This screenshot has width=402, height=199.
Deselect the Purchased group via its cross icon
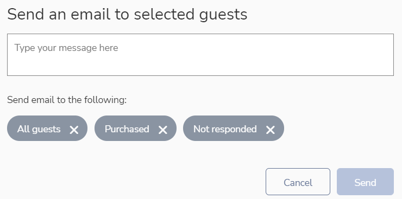click(163, 130)
